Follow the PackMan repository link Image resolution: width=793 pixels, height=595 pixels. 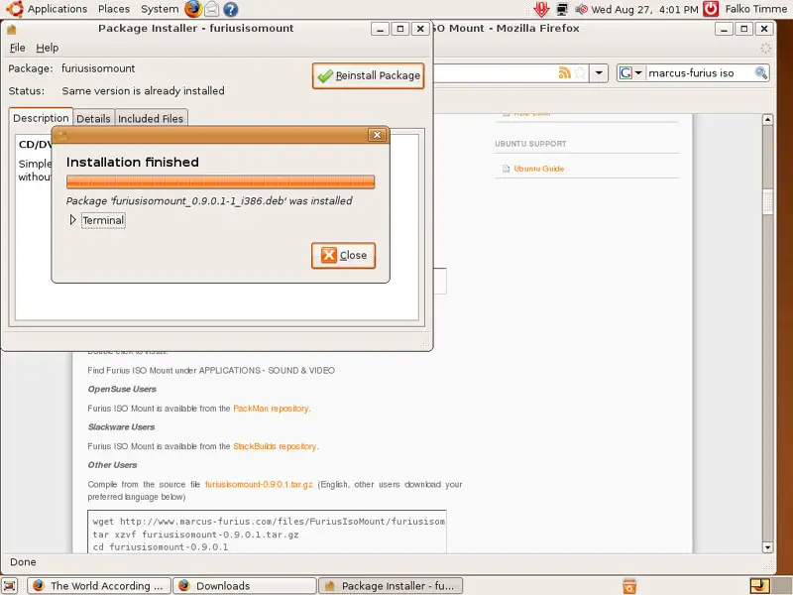tap(271, 409)
